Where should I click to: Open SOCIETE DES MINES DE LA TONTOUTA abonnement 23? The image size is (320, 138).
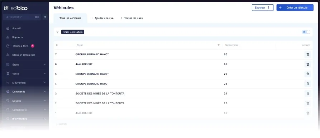[x=183, y=103]
